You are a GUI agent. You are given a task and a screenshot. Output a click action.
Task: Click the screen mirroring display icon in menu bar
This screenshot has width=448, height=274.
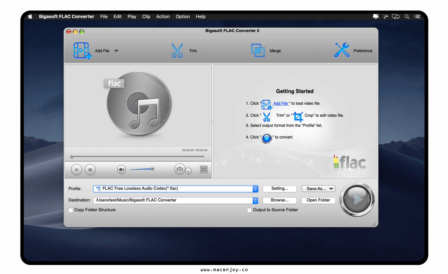coord(396,16)
